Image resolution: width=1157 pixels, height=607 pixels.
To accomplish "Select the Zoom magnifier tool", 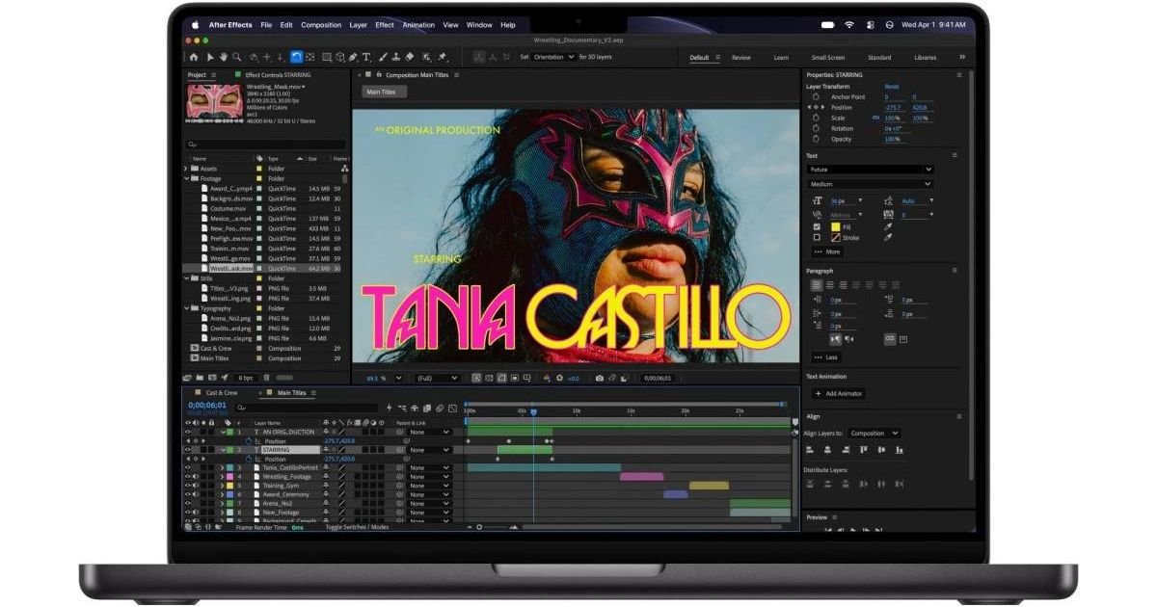I will [x=236, y=57].
